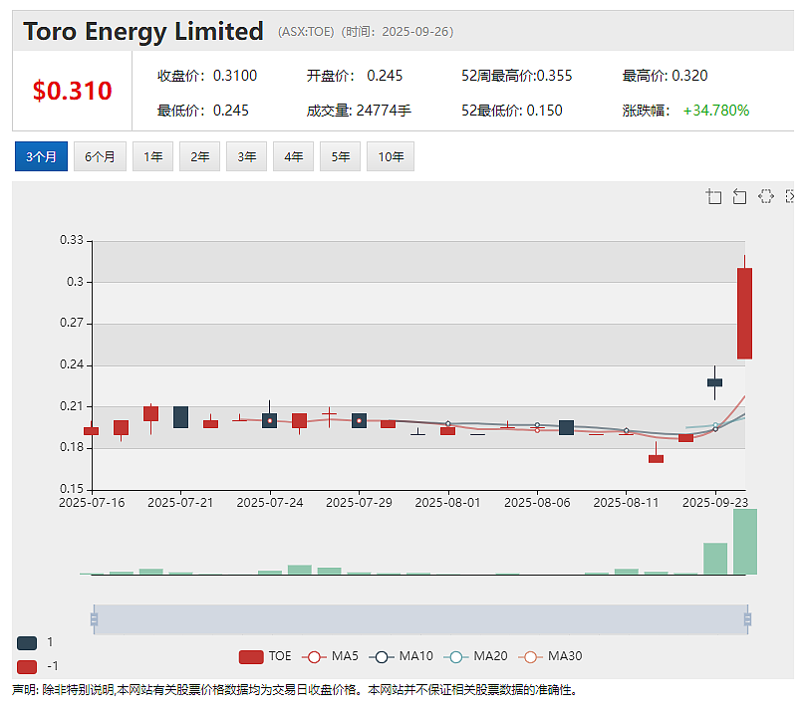The height and width of the screenshot is (715, 808).
Task: Toggle the TOE candlestick series legend
Action: coord(265,657)
